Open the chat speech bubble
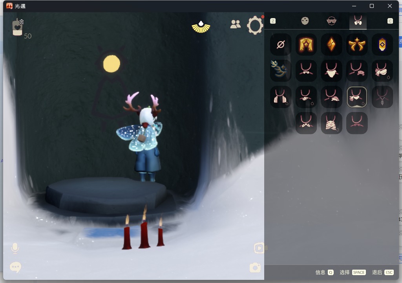The height and width of the screenshot is (283, 402). coord(15,267)
